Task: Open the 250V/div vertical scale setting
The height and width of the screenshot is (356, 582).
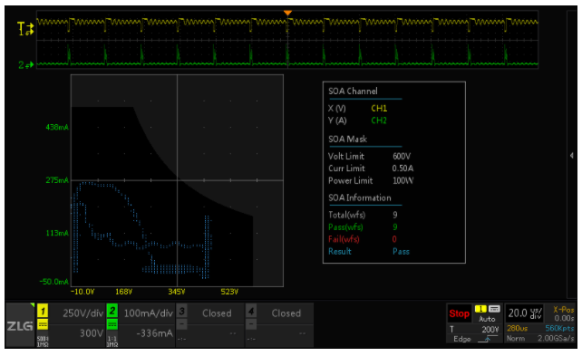Action: pos(82,313)
